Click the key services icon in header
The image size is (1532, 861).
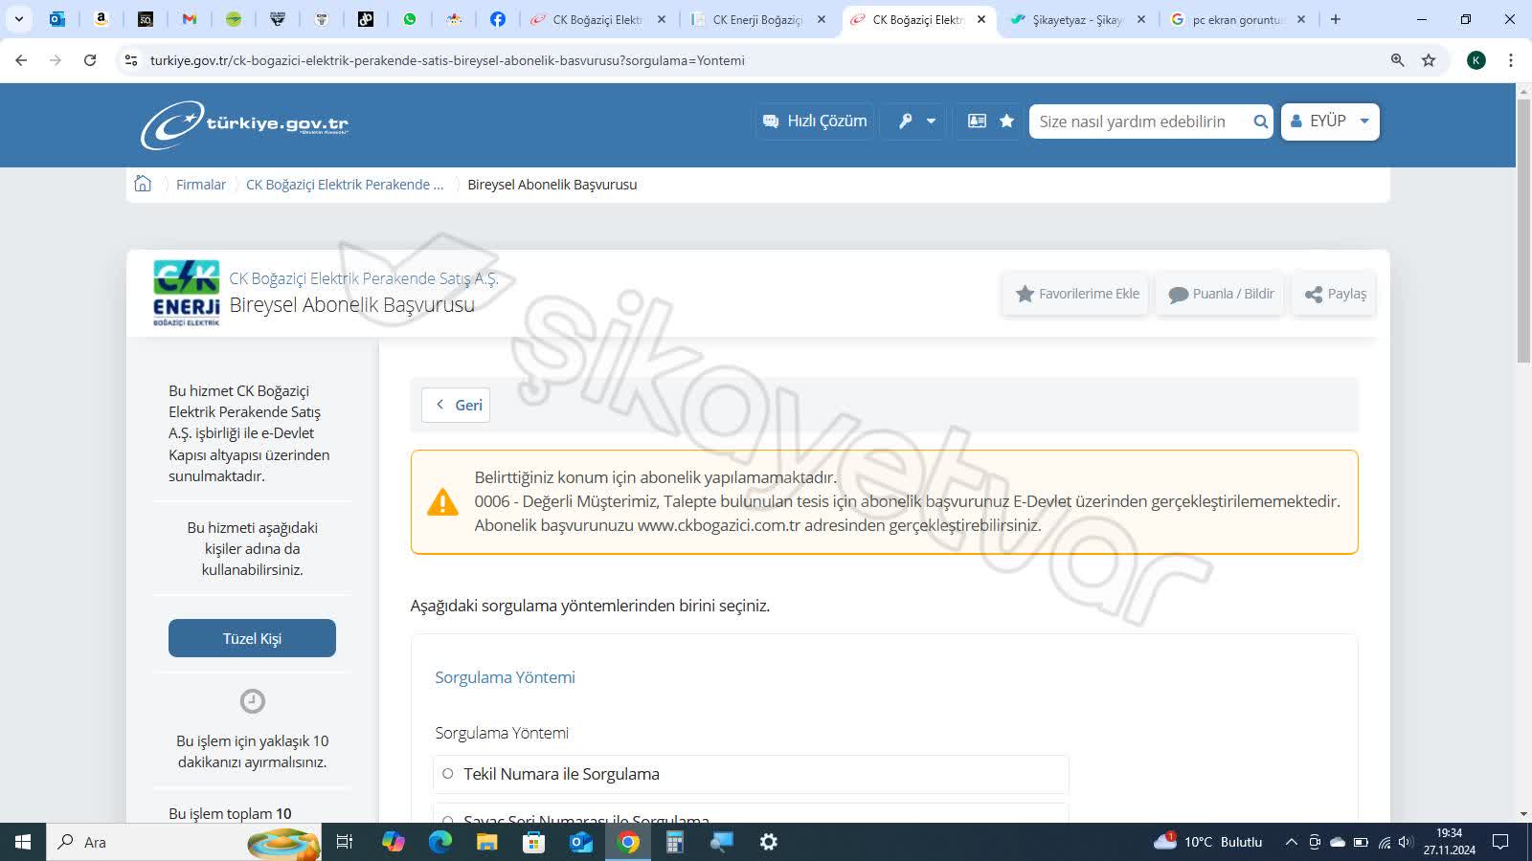(x=904, y=121)
